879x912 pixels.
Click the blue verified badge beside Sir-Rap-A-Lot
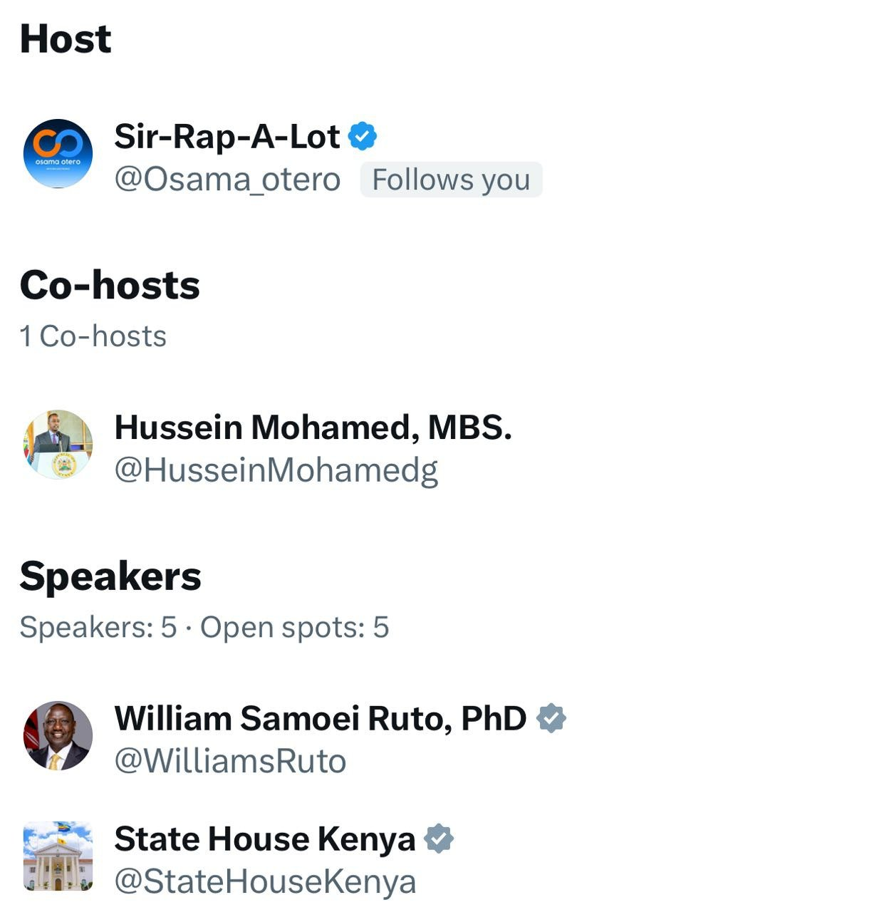tap(363, 136)
